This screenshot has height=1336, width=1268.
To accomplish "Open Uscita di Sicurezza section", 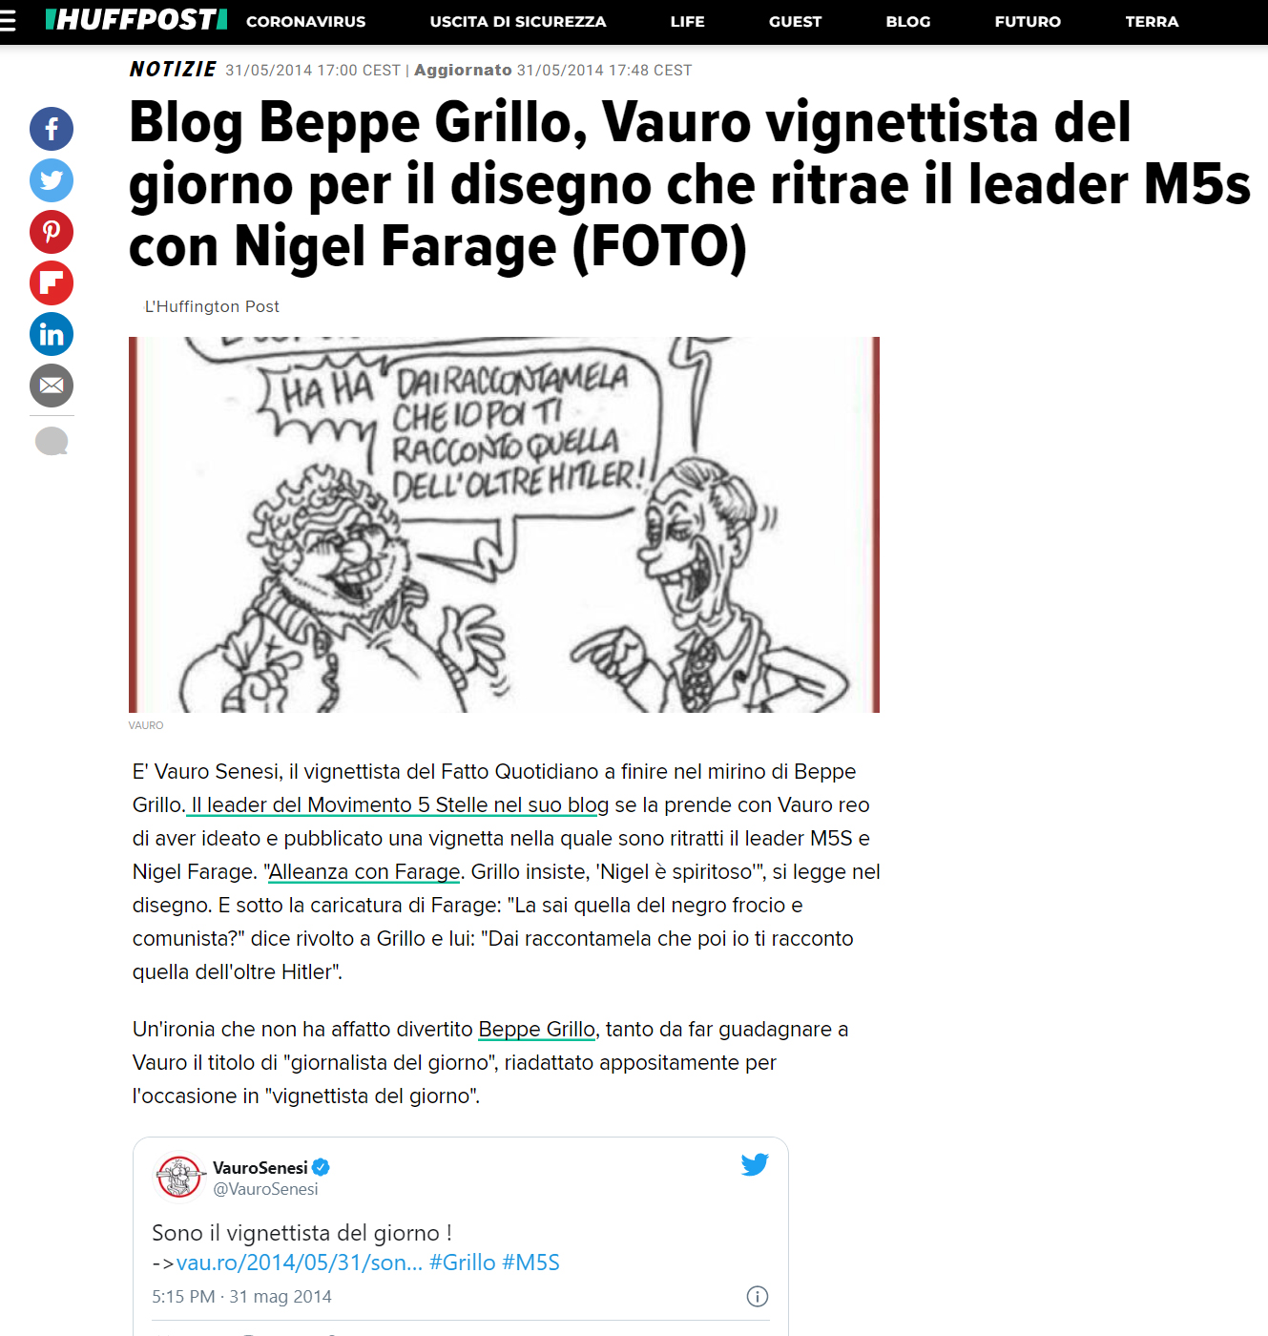I will [518, 21].
